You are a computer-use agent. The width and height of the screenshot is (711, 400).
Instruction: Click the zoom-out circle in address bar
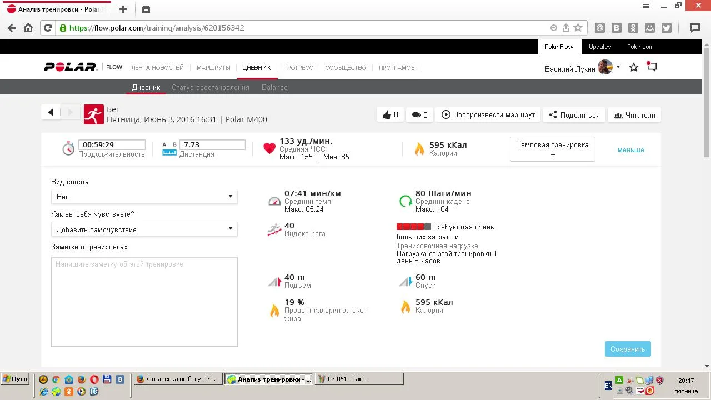(554, 28)
